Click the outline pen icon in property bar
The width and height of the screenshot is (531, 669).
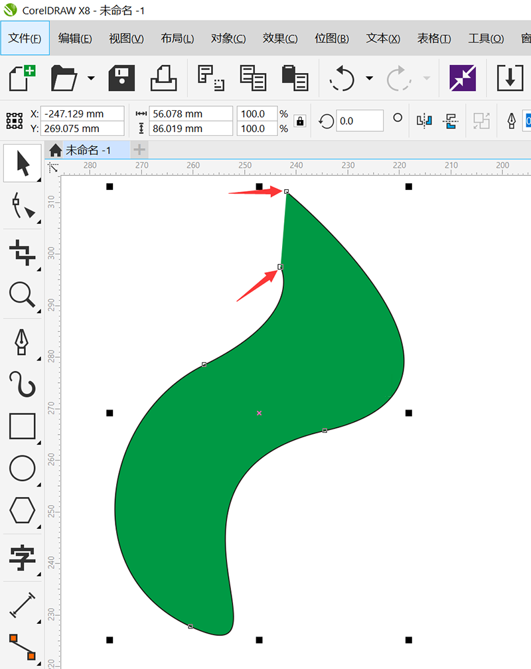pyautogui.click(x=511, y=121)
